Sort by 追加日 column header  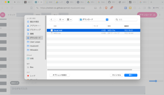[x=126, y=26]
